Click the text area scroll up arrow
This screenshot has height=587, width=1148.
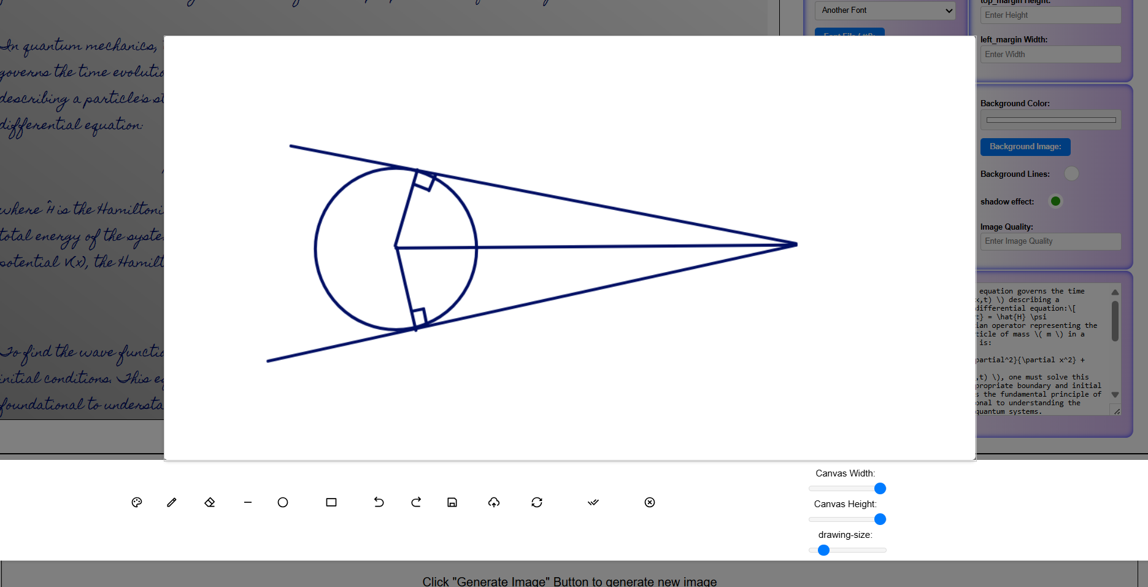tap(1115, 292)
